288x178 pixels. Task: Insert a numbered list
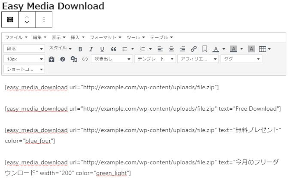point(142,49)
